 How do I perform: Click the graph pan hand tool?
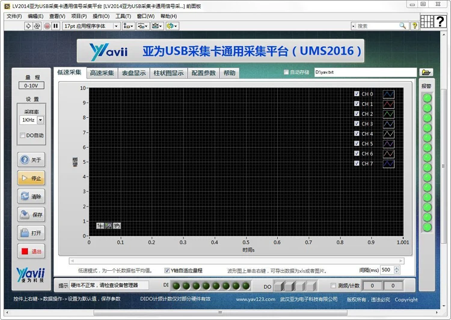coord(117,226)
